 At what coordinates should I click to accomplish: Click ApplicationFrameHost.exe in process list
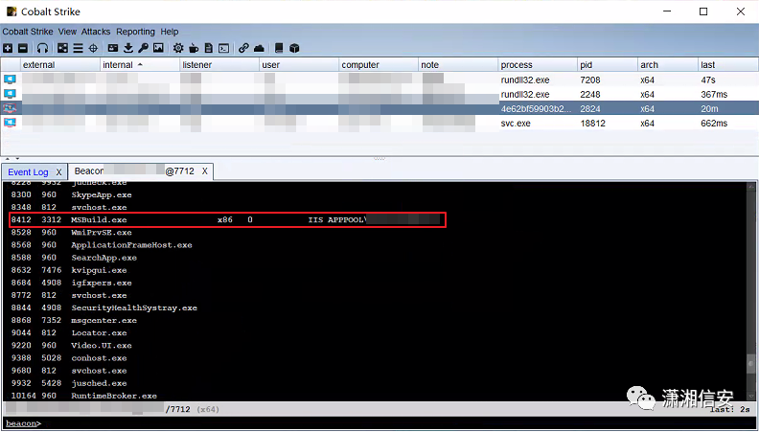[x=131, y=245]
